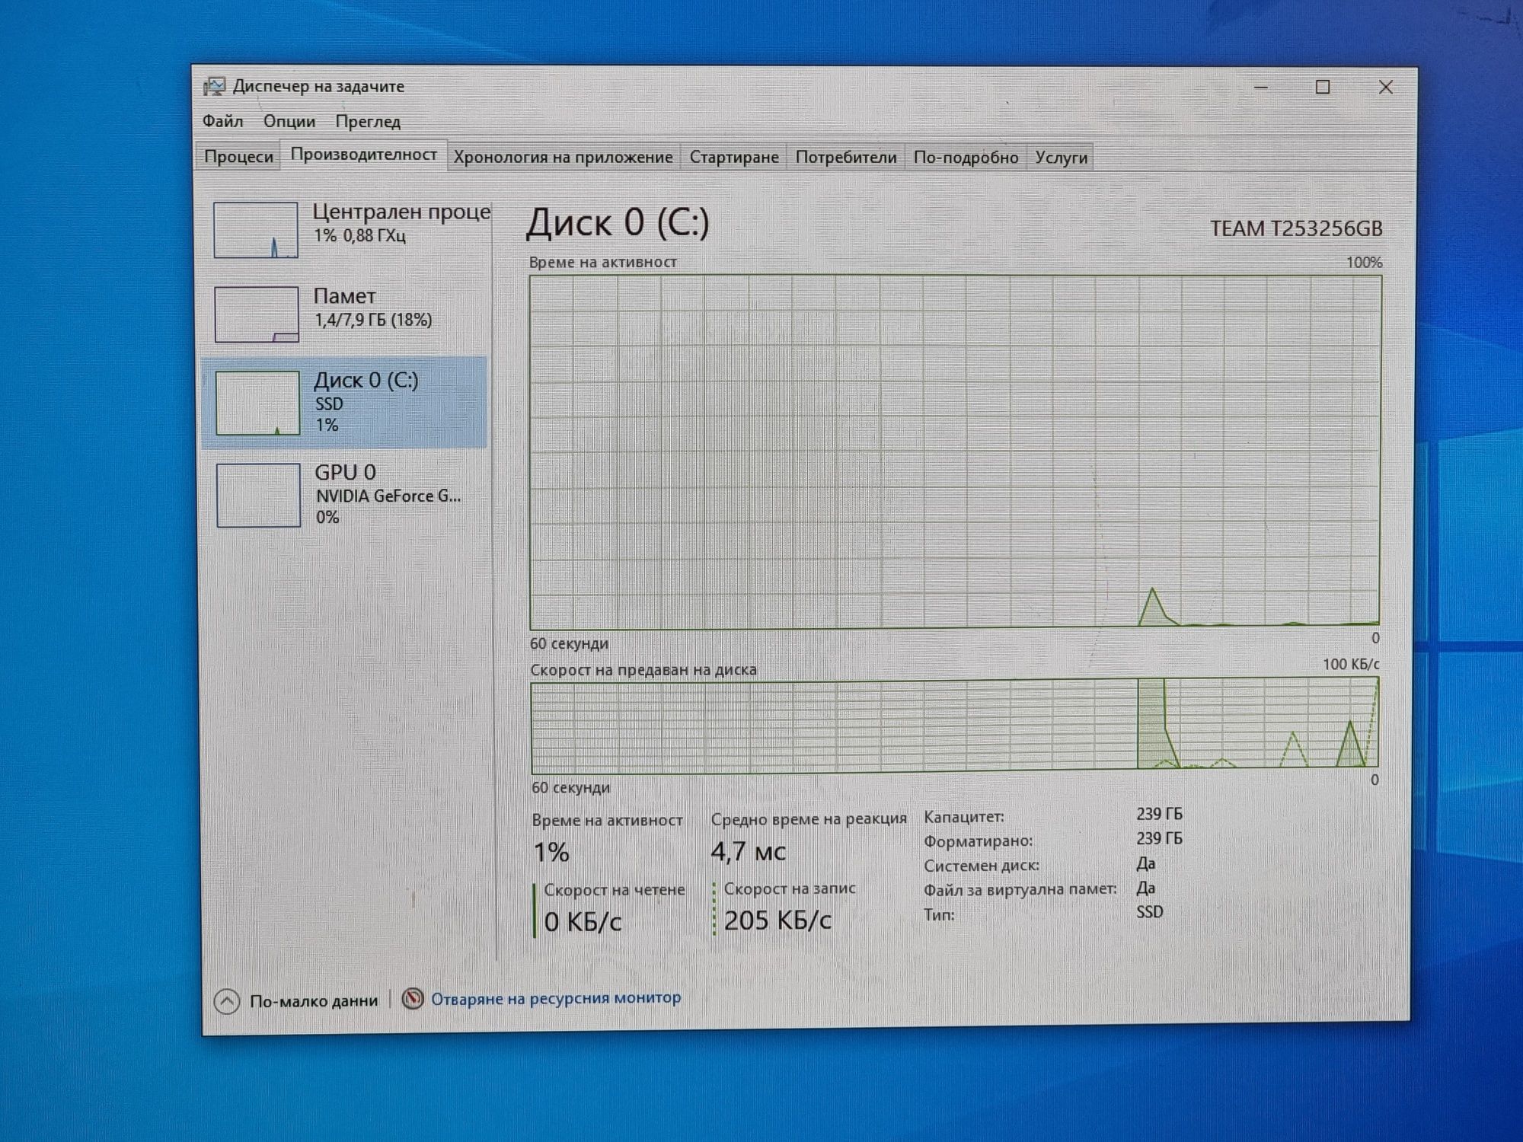Image resolution: width=1523 pixels, height=1142 pixels.
Task: Switch to the По-подробно tab
Action: (966, 158)
